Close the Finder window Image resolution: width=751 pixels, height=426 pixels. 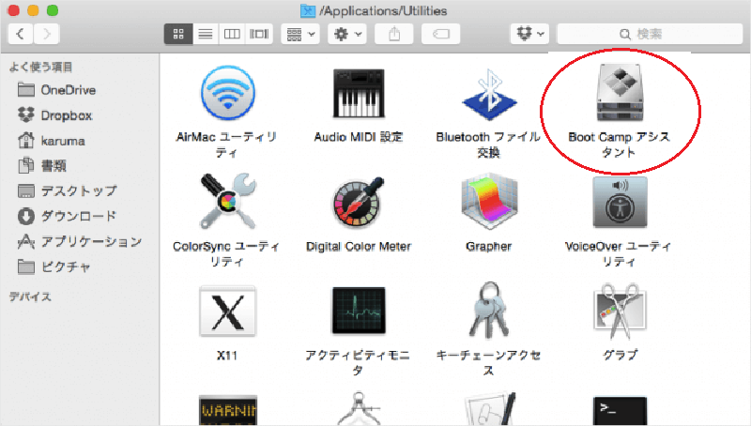coord(14,10)
